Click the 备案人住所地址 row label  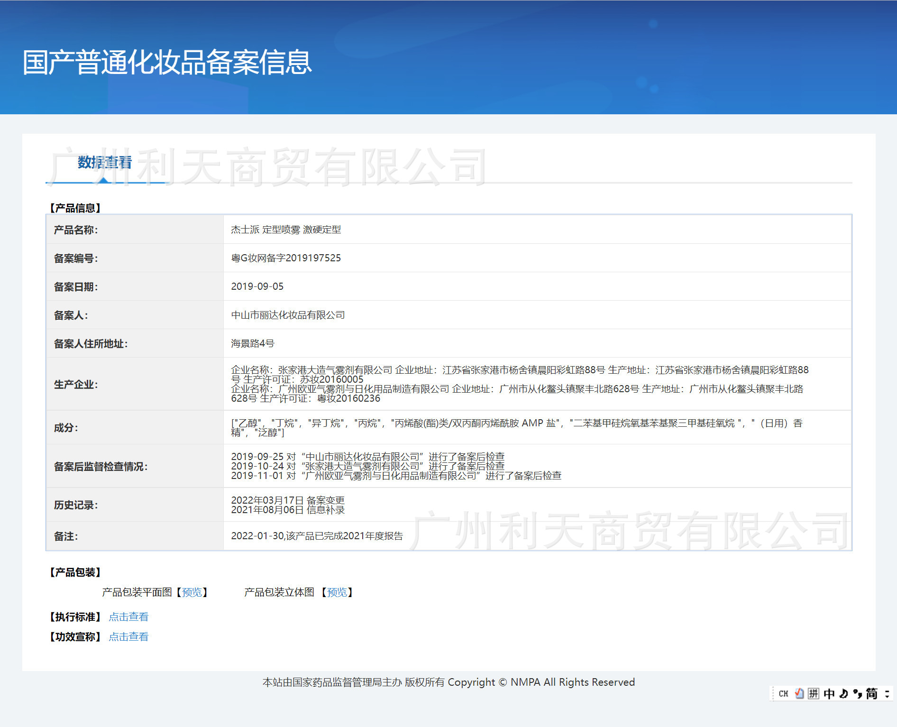coord(91,344)
